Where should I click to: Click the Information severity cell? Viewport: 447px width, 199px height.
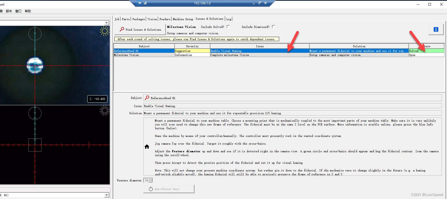tap(192, 55)
